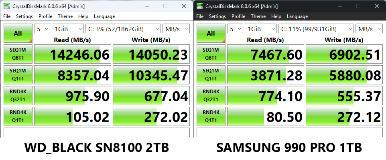Viewport: 386px width, 160px height.
Task: Click the 5880.08 write result
Action: coord(344,75)
